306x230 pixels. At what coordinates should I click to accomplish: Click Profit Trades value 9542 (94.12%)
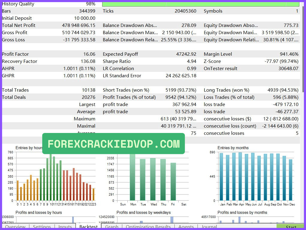click(181, 97)
